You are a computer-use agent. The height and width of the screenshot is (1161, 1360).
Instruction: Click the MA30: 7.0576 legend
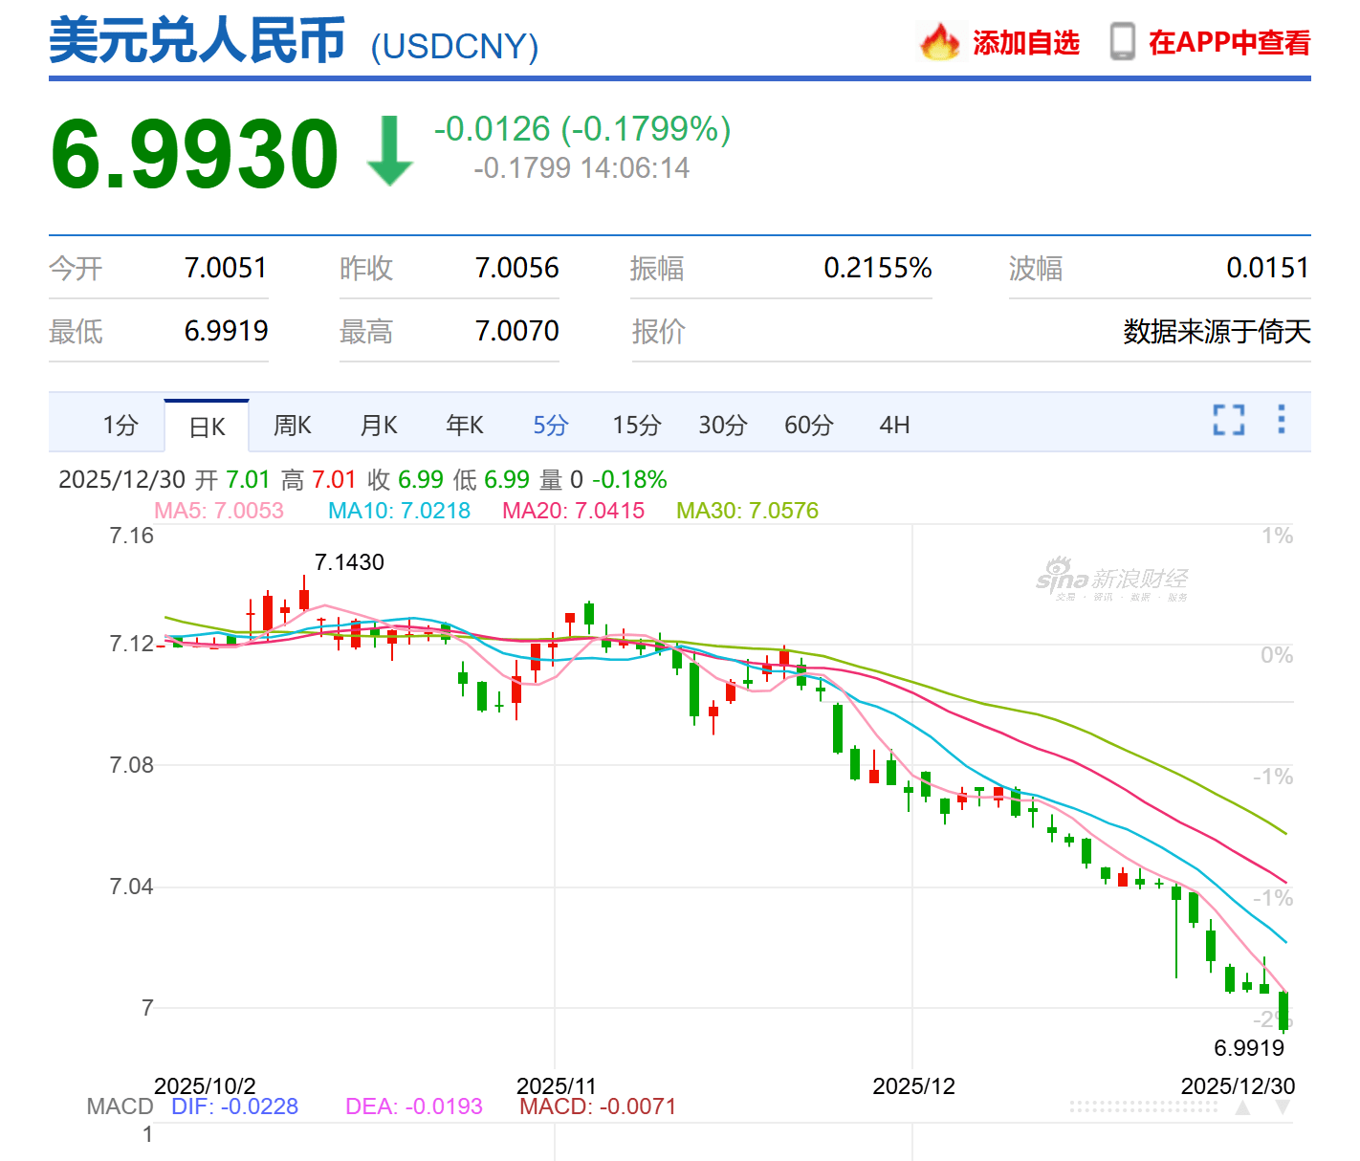point(748,511)
